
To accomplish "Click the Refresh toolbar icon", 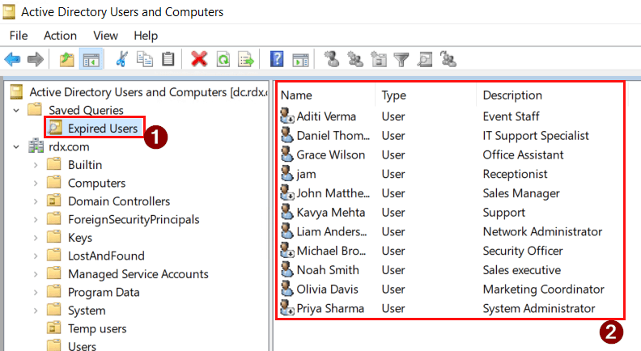I will [x=223, y=59].
